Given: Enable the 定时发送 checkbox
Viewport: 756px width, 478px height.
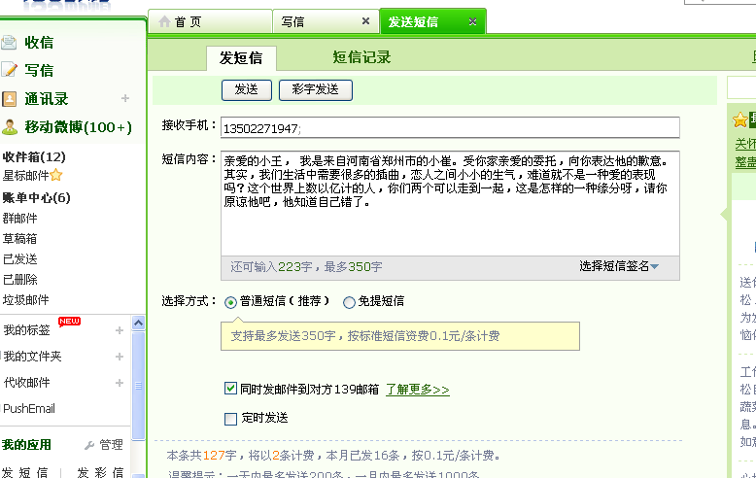Looking at the screenshot, I should 230,418.
